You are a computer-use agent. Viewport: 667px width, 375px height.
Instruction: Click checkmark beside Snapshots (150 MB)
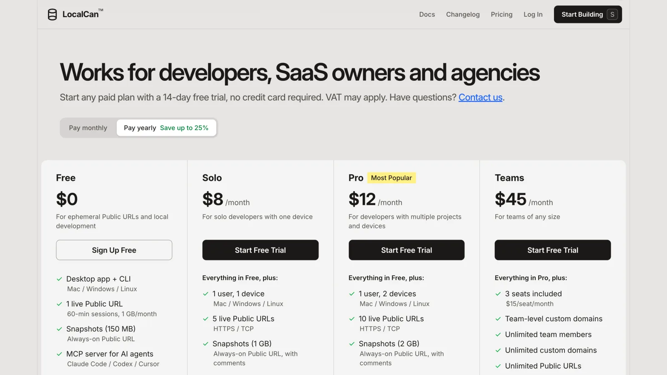point(59,329)
